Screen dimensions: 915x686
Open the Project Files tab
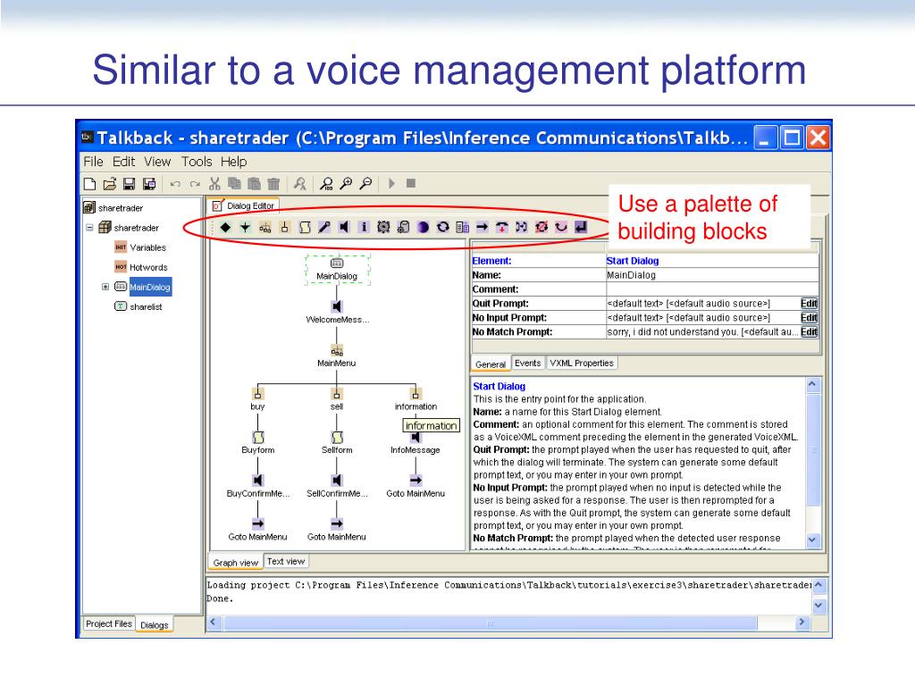pos(109,623)
